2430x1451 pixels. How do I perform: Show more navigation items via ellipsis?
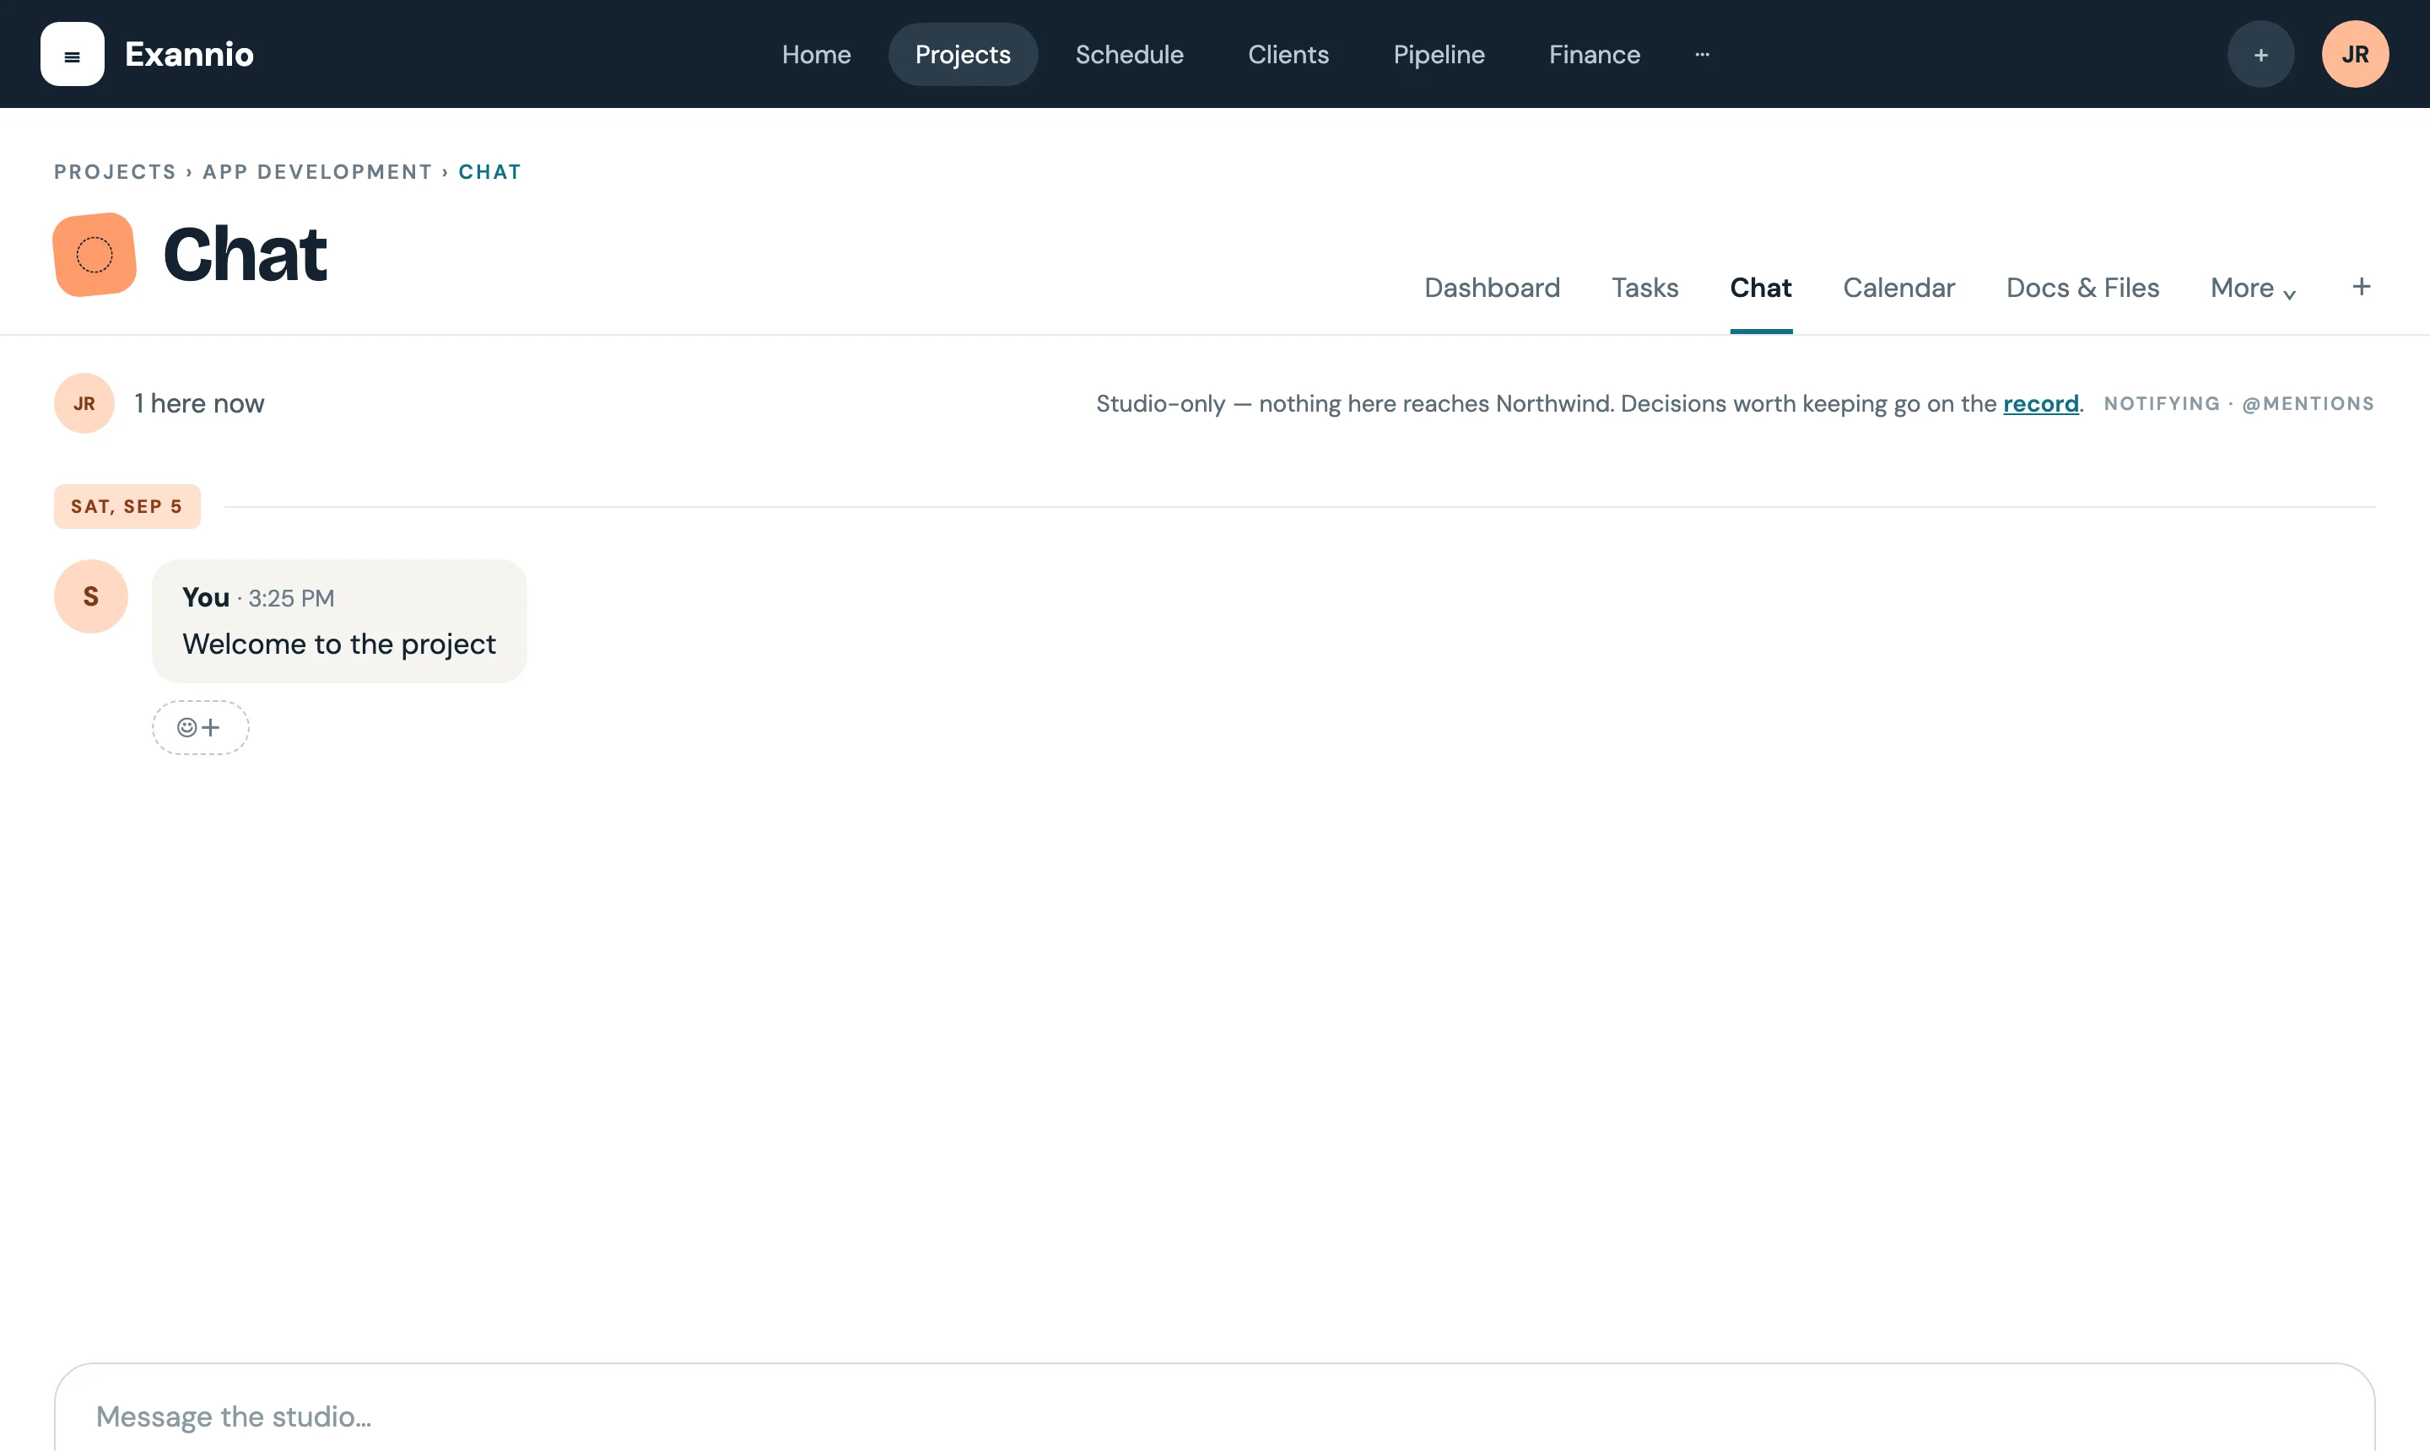tap(1702, 55)
